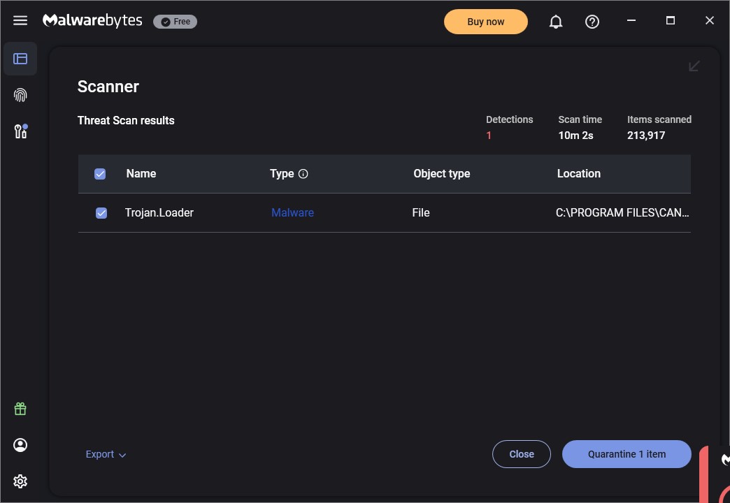The height and width of the screenshot is (503, 730).
Task: Click the Location column header
Action: (578, 174)
